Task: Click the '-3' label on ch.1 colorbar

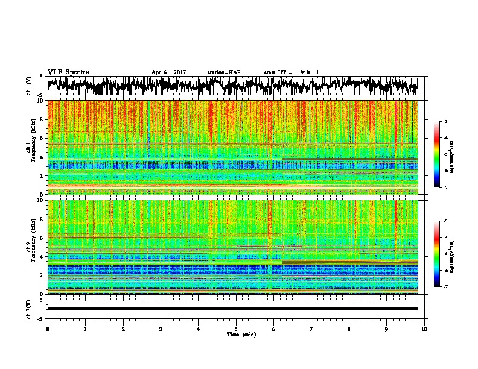Action: pyautogui.click(x=445, y=121)
